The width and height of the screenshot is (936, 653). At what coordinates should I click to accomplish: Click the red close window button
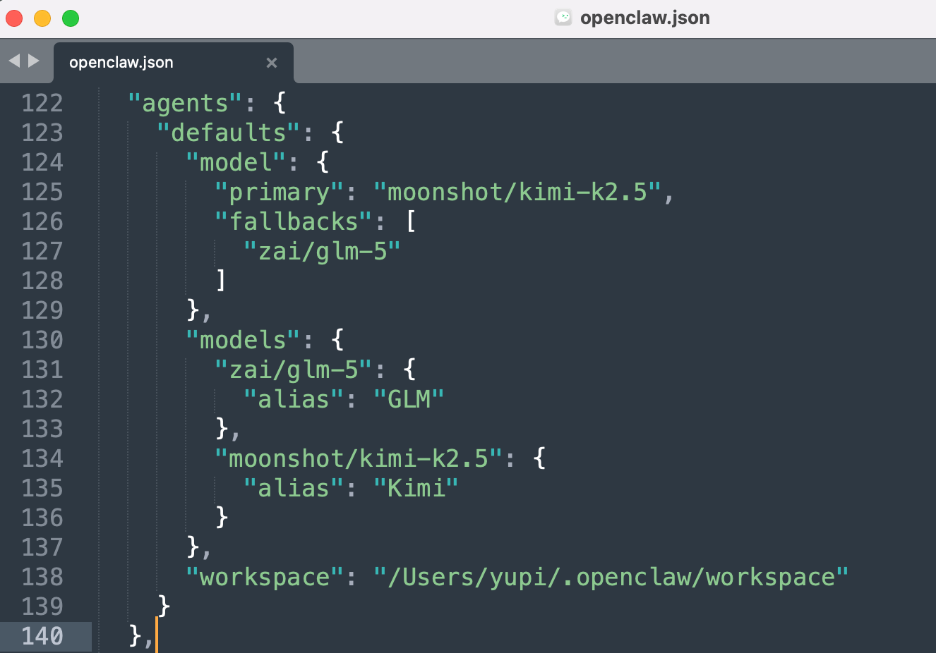(x=14, y=18)
